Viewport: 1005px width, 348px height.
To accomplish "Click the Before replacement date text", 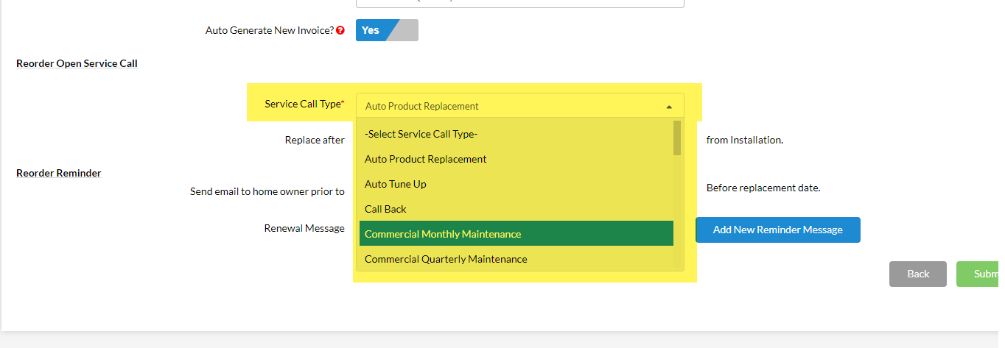I will pyautogui.click(x=763, y=188).
